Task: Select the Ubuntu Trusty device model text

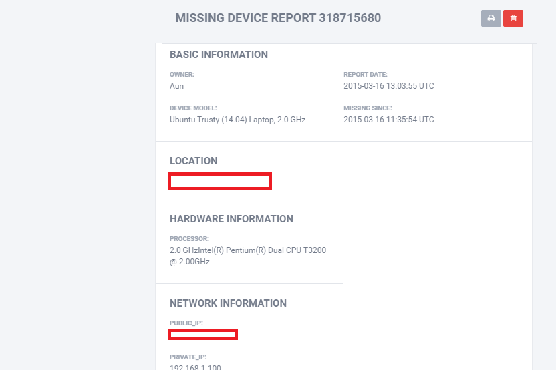Action: (237, 120)
